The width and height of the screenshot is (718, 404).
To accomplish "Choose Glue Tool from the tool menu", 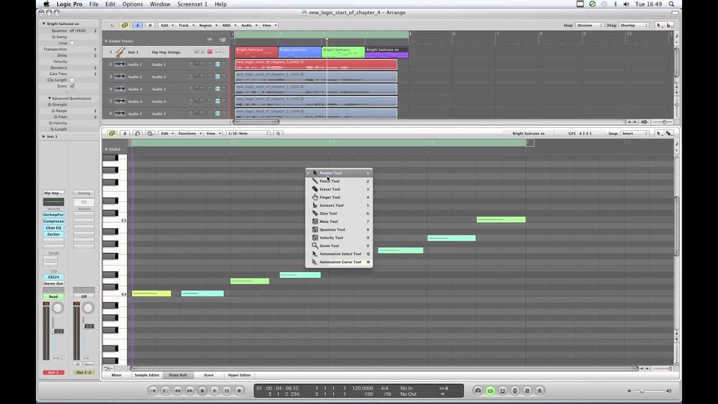I will click(x=339, y=213).
